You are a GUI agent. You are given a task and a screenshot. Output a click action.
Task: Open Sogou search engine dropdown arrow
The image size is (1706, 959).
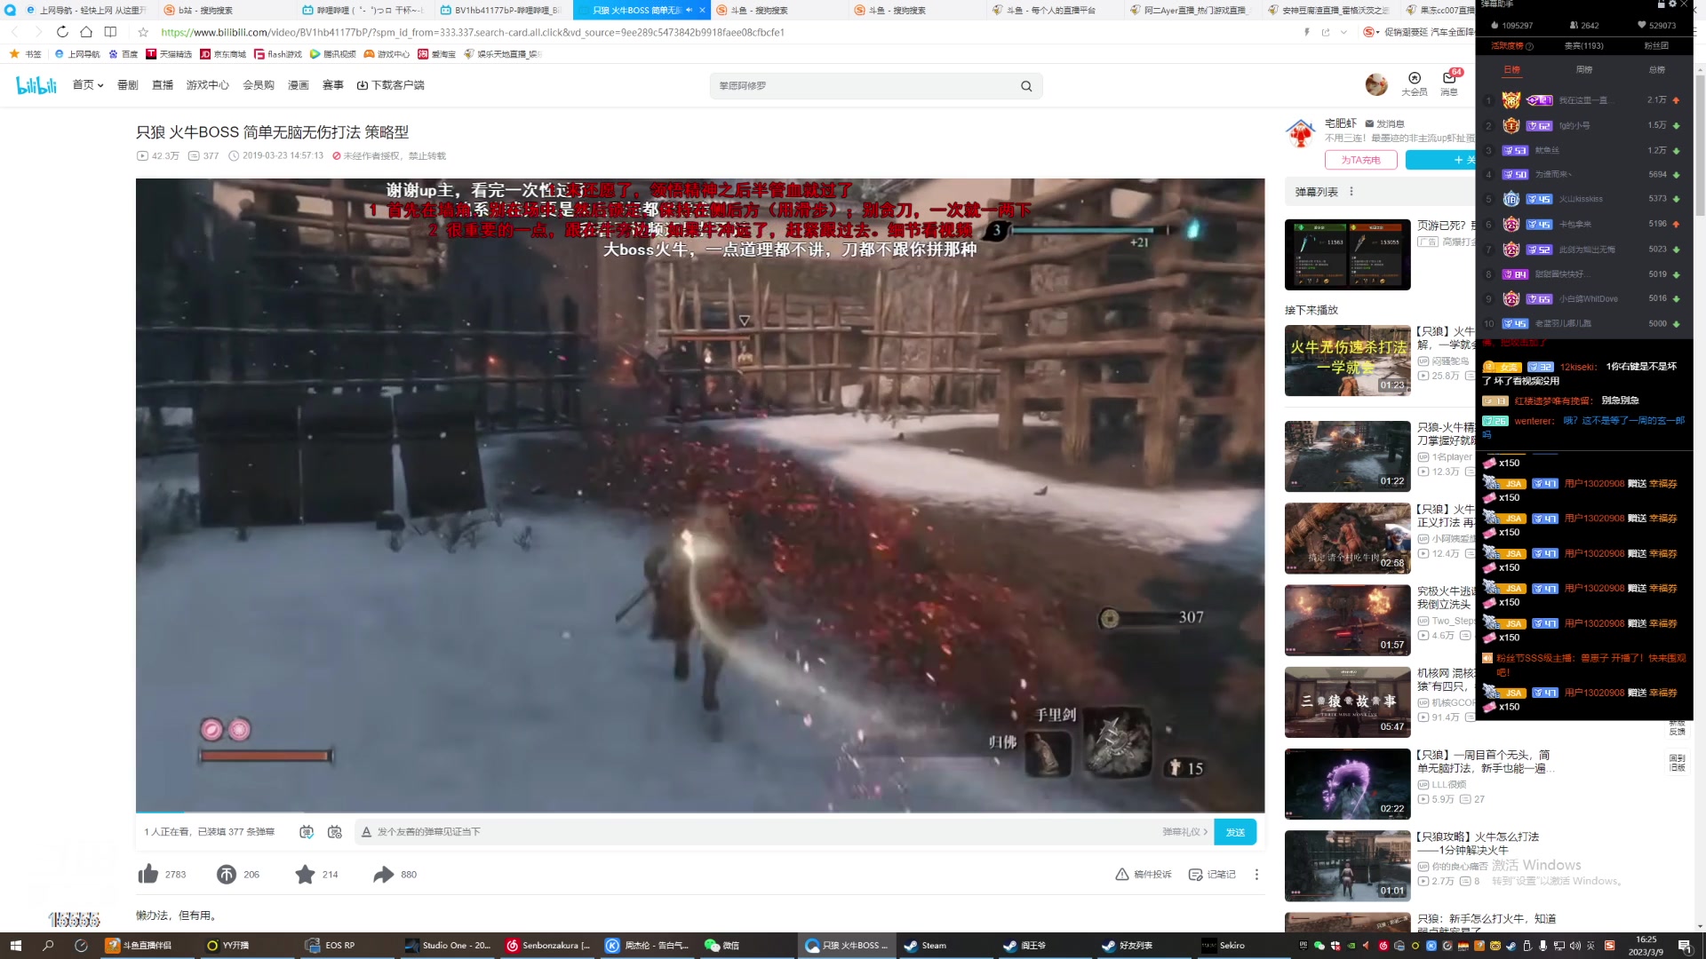(1377, 32)
